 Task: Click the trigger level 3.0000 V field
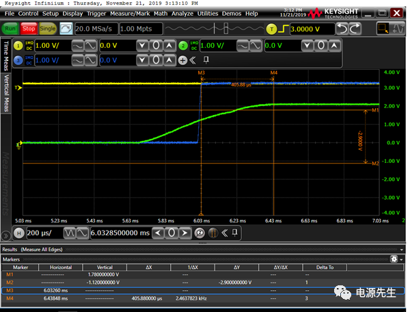click(x=312, y=29)
